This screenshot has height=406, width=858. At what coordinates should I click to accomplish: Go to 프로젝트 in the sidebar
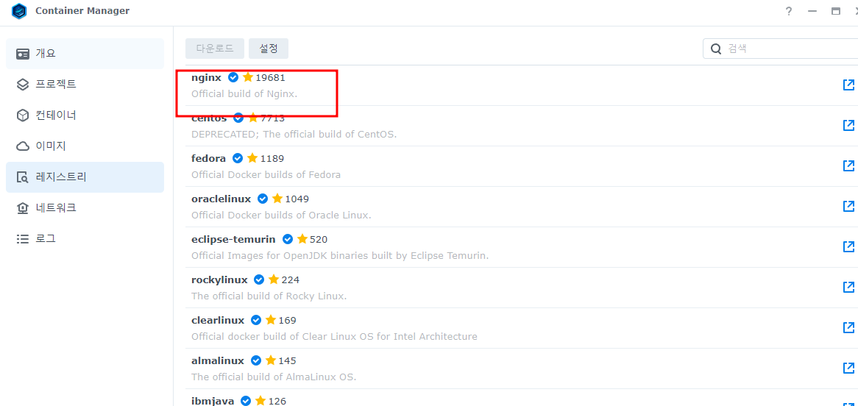(85, 85)
